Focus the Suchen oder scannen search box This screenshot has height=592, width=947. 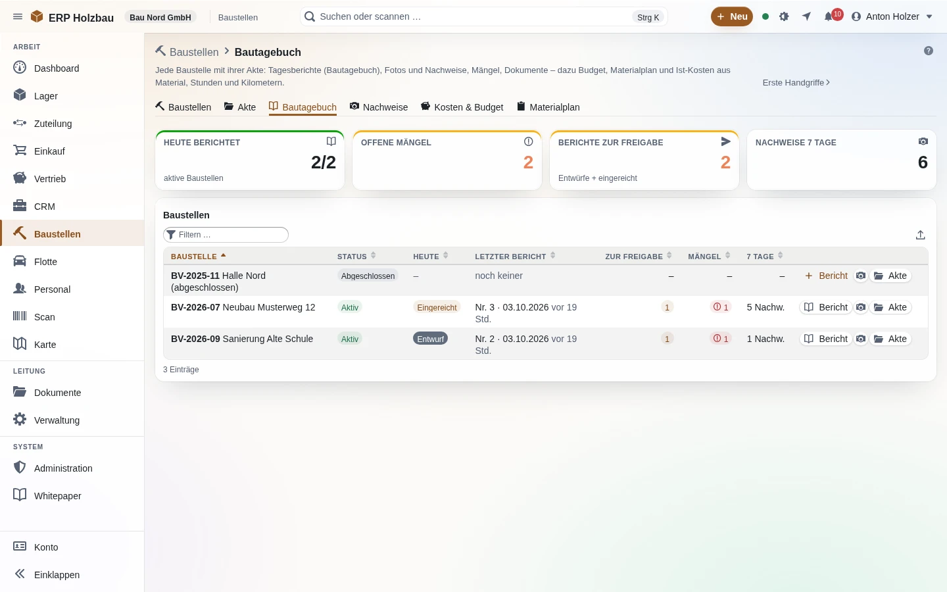[484, 16]
